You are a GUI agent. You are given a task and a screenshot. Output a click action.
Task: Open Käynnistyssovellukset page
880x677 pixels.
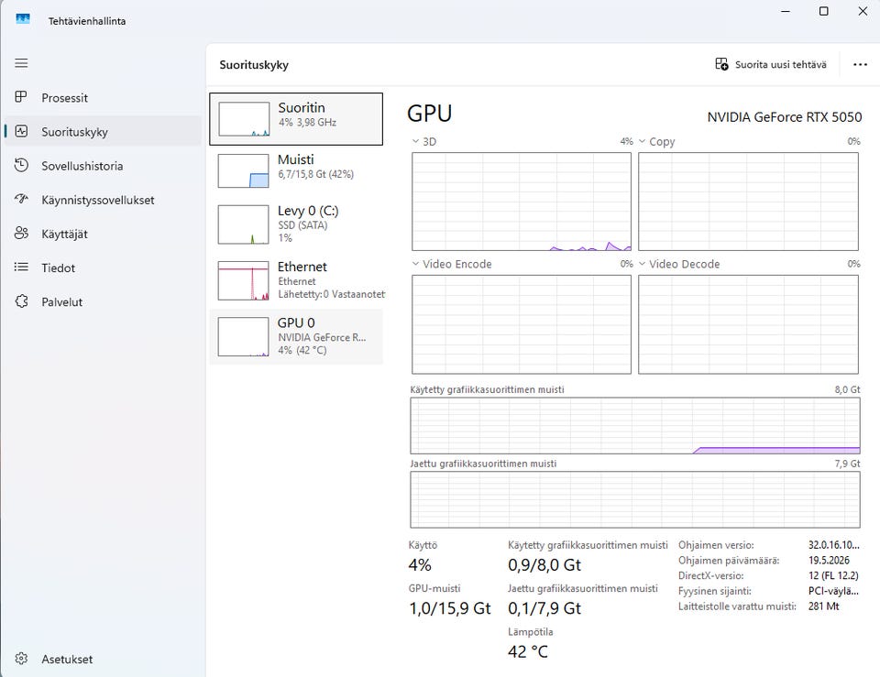coord(103,200)
